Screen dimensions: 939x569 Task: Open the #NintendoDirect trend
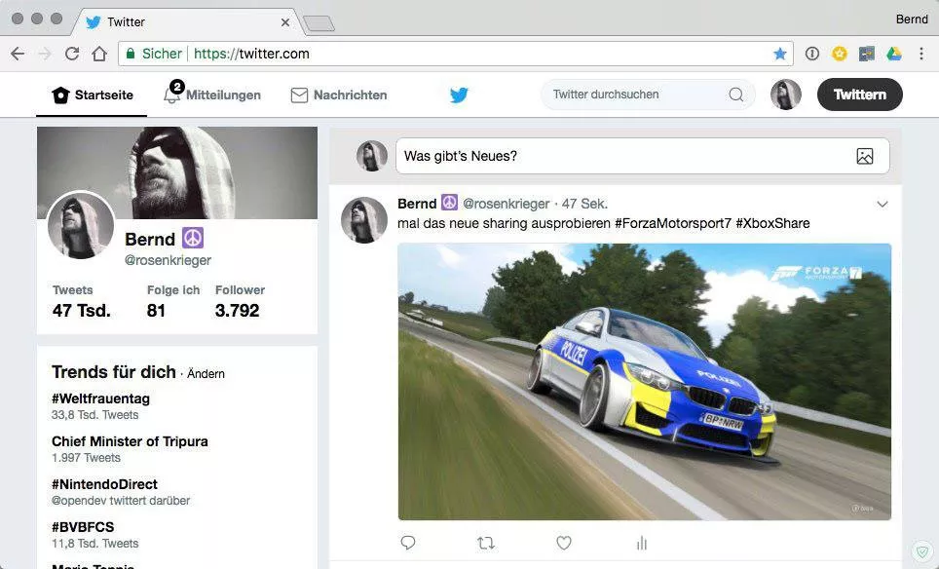105,484
